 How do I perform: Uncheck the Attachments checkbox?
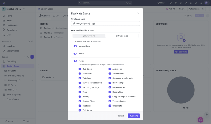click(x=110, y=74)
